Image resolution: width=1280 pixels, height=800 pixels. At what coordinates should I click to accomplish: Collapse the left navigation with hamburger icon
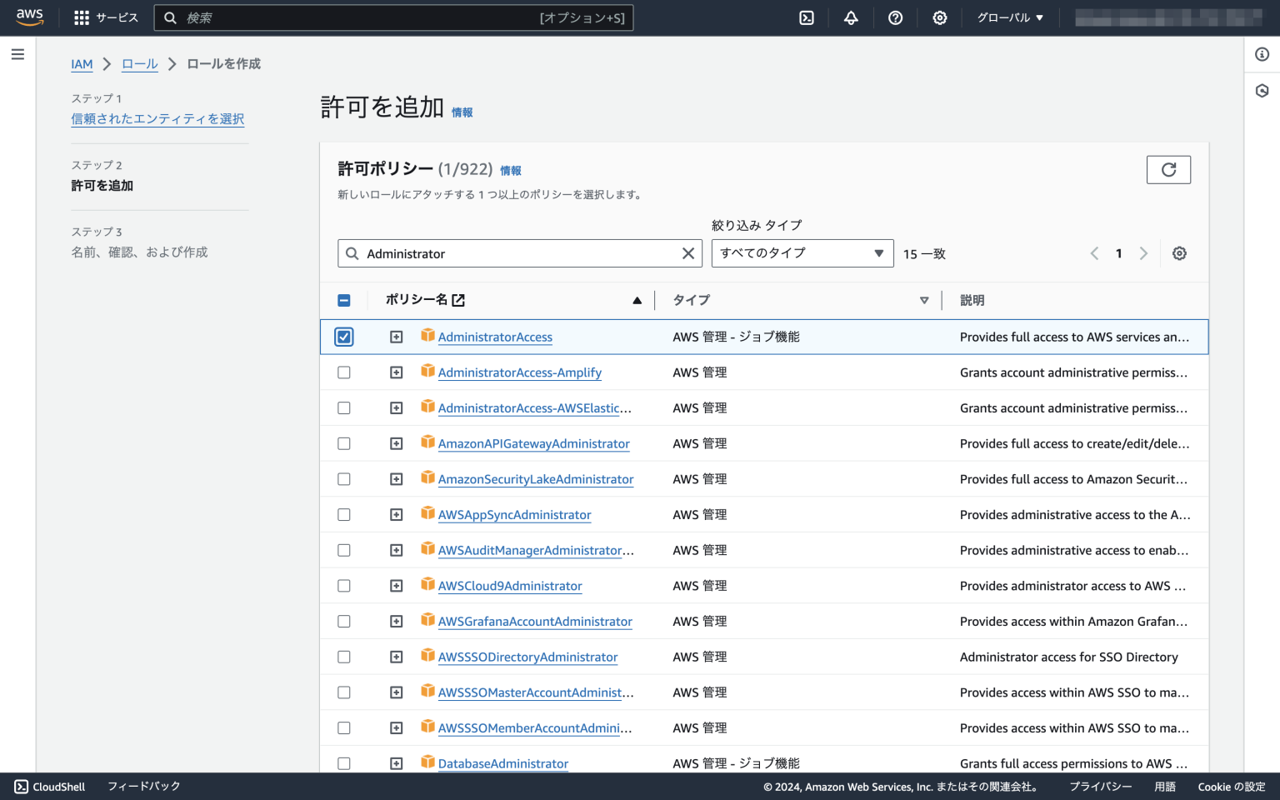(17, 54)
